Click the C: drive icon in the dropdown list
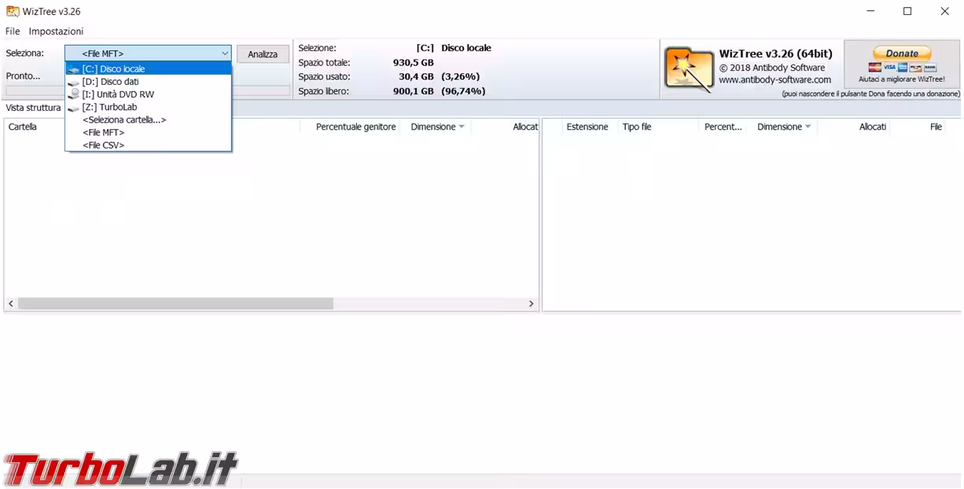 click(74, 69)
